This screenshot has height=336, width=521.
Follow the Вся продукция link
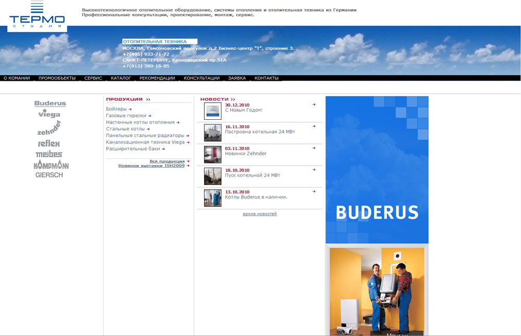(x=167, y=161)
